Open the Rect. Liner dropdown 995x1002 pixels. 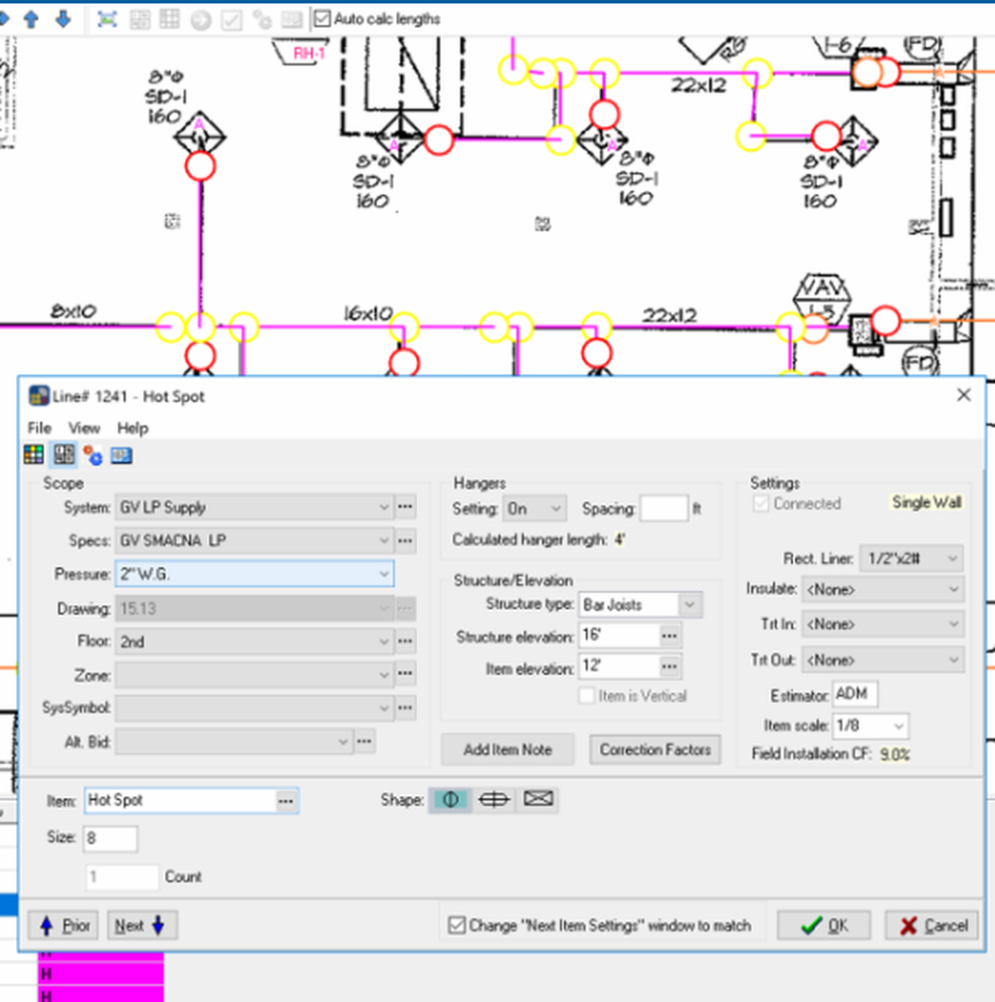(x=911, y=558)
